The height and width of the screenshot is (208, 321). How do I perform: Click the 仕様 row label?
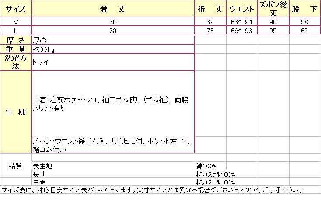pyautogui.click(x=16, y=112)
